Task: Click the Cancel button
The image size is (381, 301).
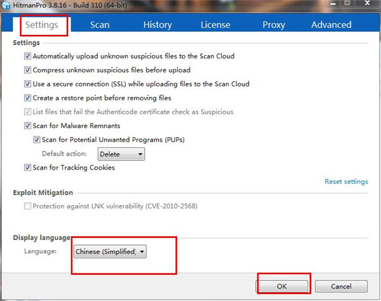Action: point(340,286)
